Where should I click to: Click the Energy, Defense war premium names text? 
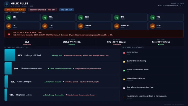click(87, 69)
